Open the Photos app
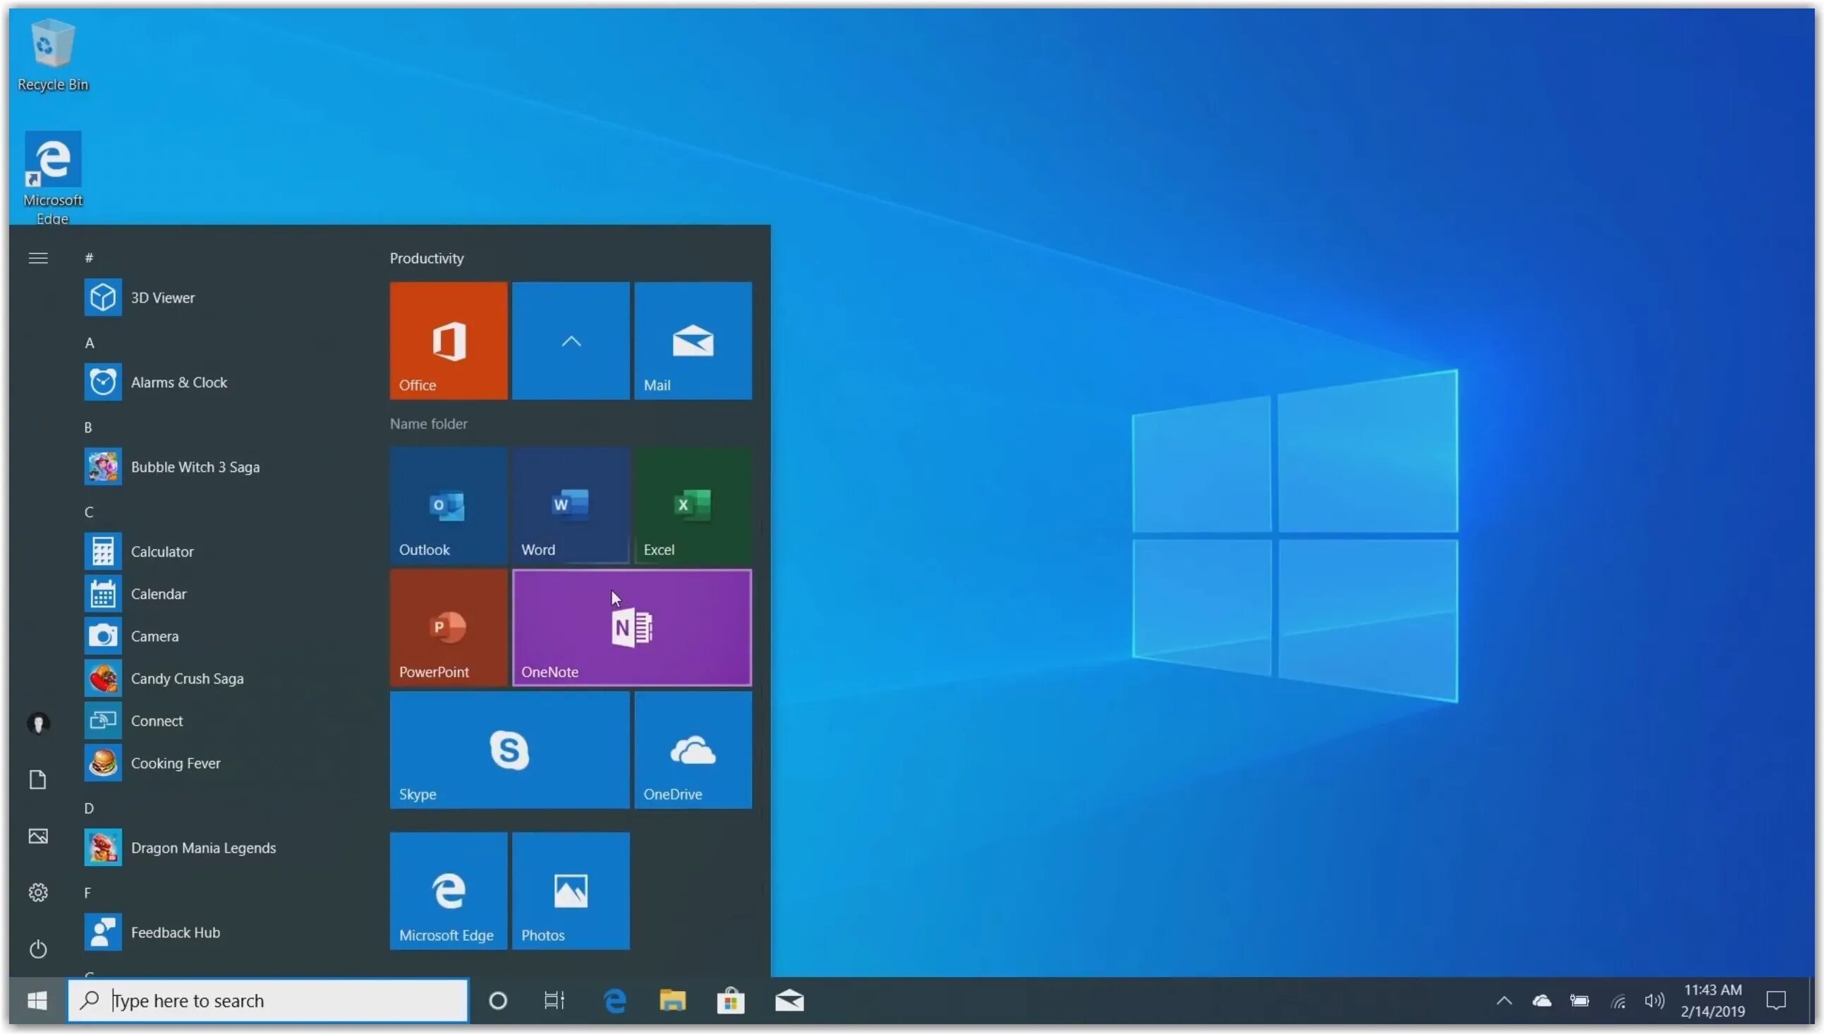This screenshot has height=1034, width=1824. pos(570,891)
